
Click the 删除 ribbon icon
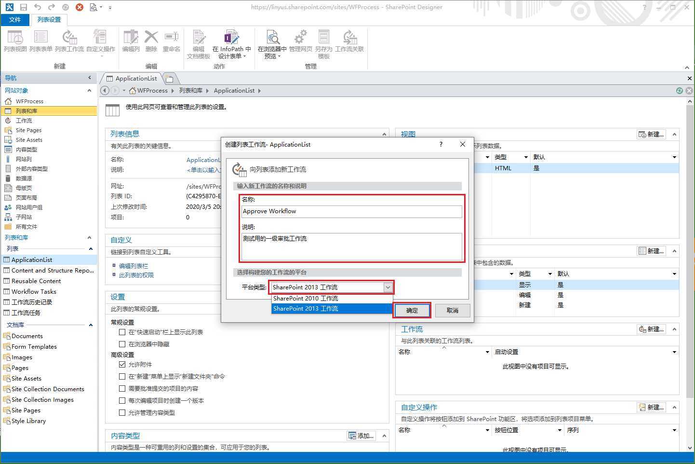point(151,41)
